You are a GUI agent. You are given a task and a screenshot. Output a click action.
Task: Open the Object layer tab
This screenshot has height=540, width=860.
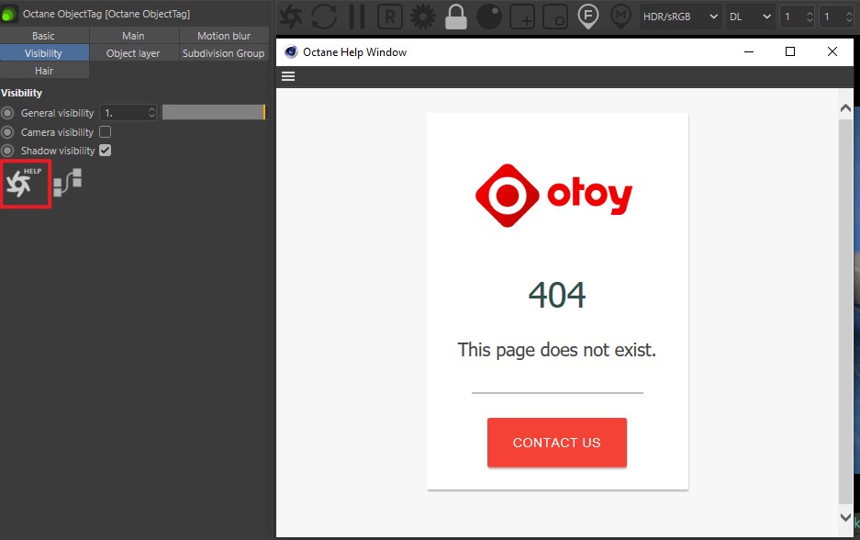pyautogui.click(x=133, y=53)
